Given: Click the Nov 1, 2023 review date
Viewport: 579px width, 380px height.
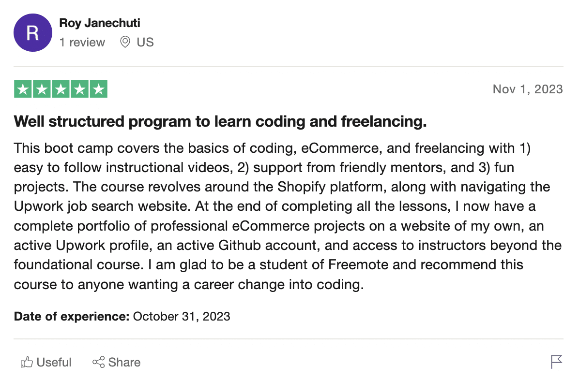Looking at the screenshot, I should coord(528,89).
